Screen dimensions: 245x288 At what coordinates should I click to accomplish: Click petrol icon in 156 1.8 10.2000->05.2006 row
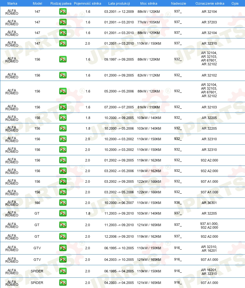(x=63, y=128)
